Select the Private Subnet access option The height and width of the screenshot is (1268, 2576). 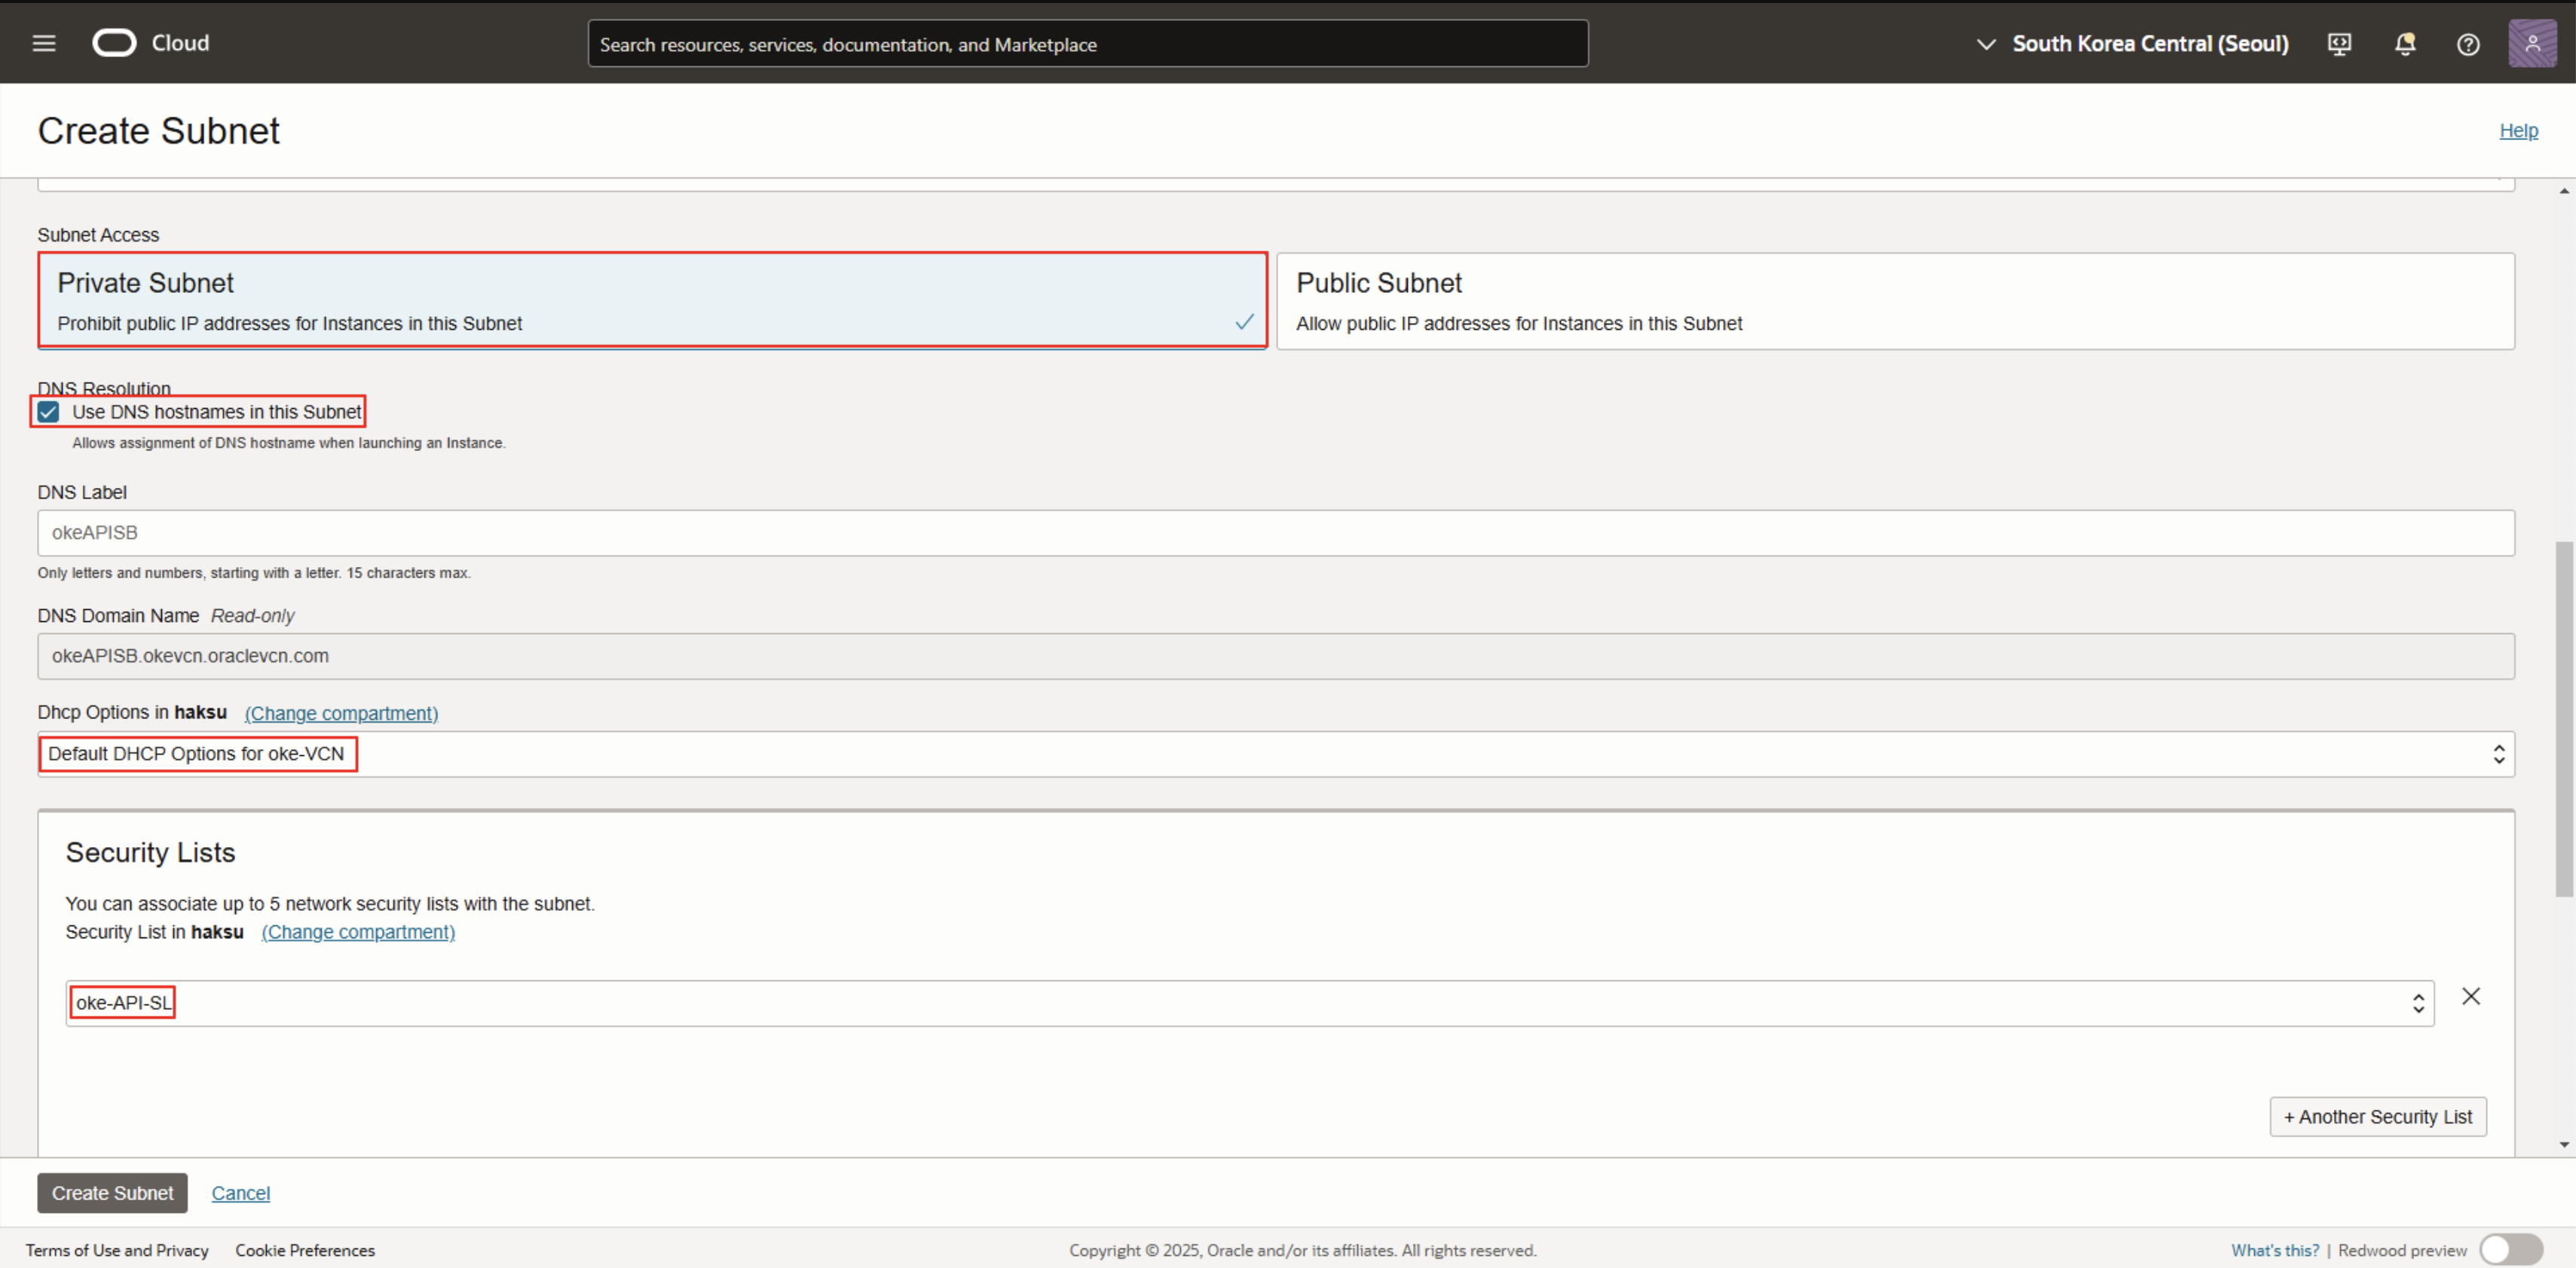click(x=652, y=300)
